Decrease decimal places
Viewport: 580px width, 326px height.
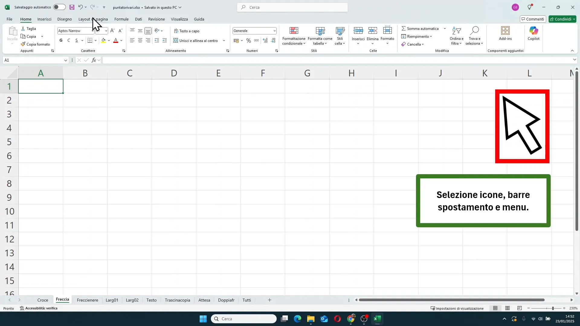pyautogui.click(x=273, y=40)
